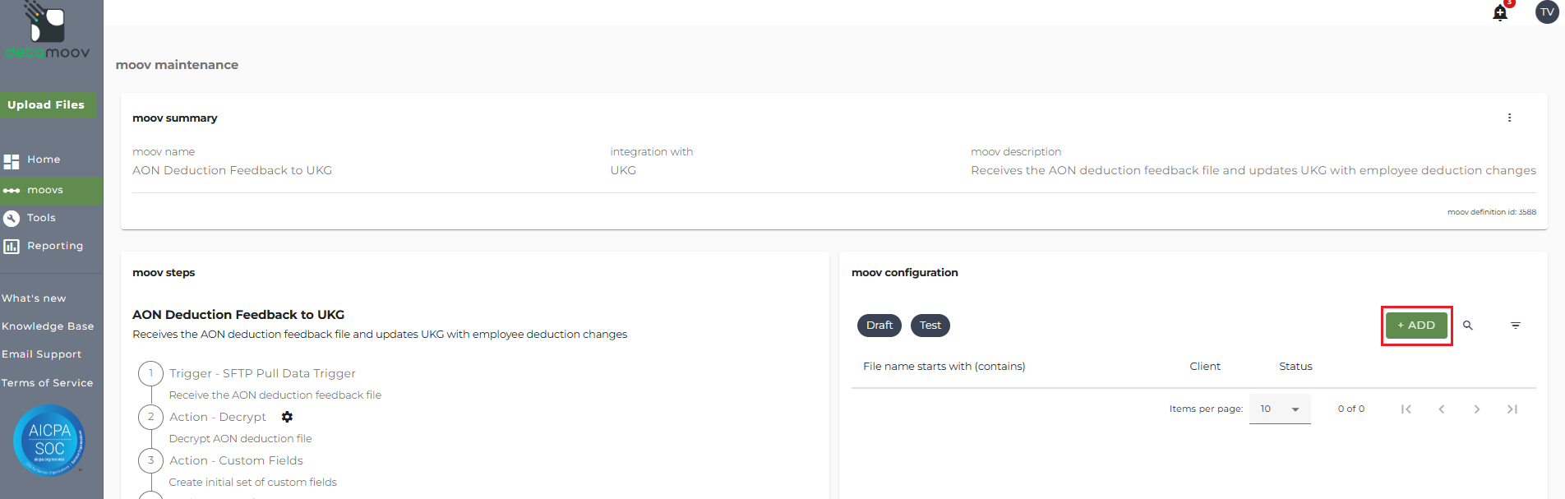Click Decrypt AON deduction file description
Screen dimensions: 1565x499
240,439
